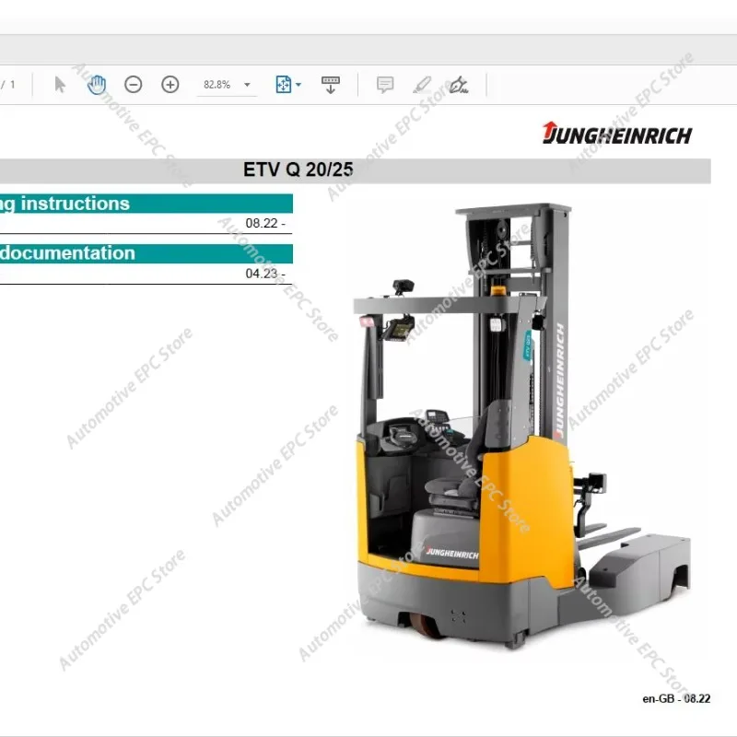Click the ETV Q 20/25 title
Screen dimensions: 737x737
point(298,170)
